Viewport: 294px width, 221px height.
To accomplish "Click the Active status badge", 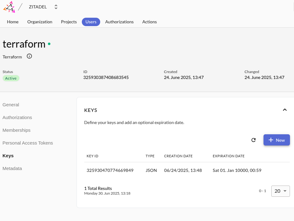I will (x=11, y=78).
